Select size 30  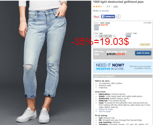coord(110,36)
